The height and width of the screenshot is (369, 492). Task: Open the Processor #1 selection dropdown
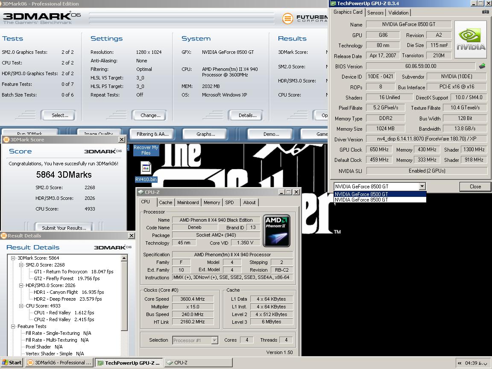(215, 340)
